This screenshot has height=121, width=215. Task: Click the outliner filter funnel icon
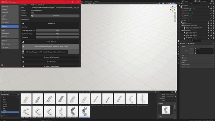point(210,3)
